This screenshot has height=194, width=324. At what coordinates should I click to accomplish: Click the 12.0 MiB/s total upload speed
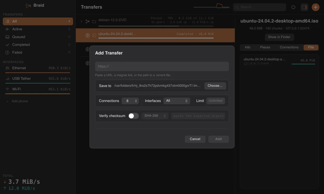tap(21, 188)
